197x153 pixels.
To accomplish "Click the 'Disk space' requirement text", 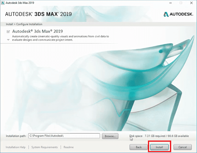I will click(x=159, y=136).
